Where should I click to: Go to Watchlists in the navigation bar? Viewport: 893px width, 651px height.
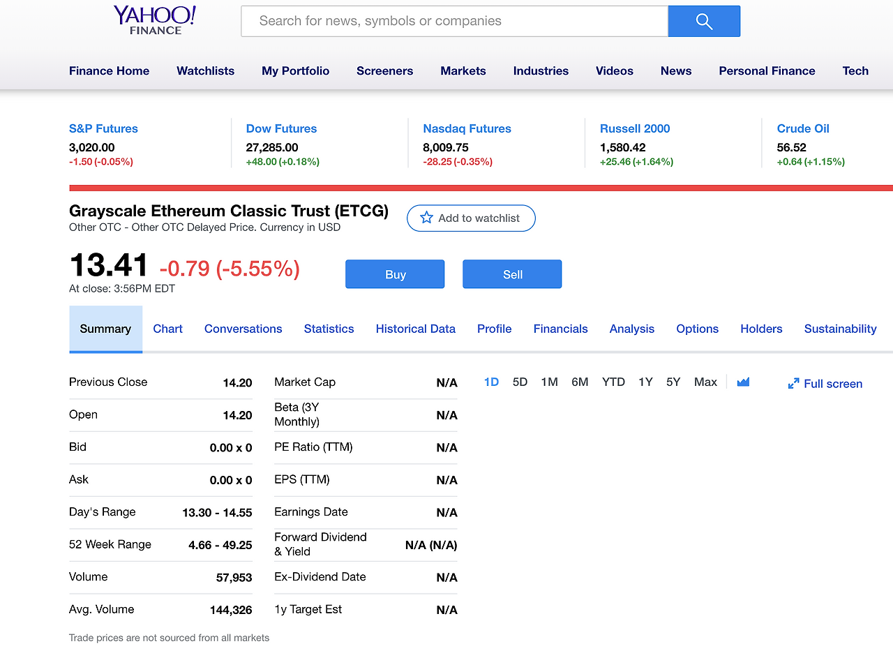[206, 70]
